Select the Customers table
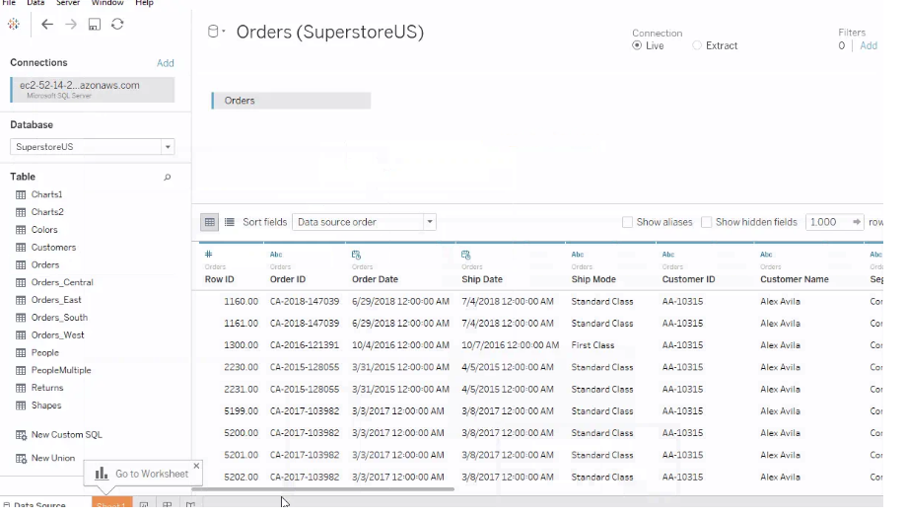 53,248
